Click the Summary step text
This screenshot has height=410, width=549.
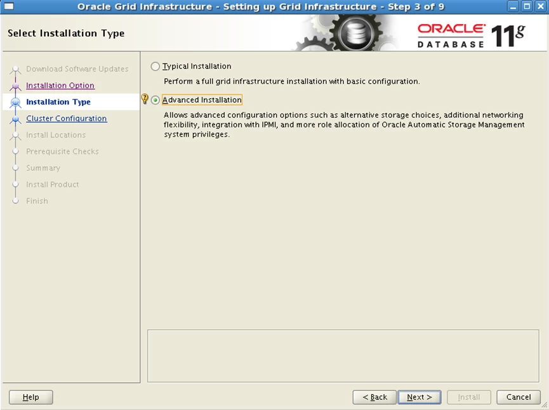[43, 168]
